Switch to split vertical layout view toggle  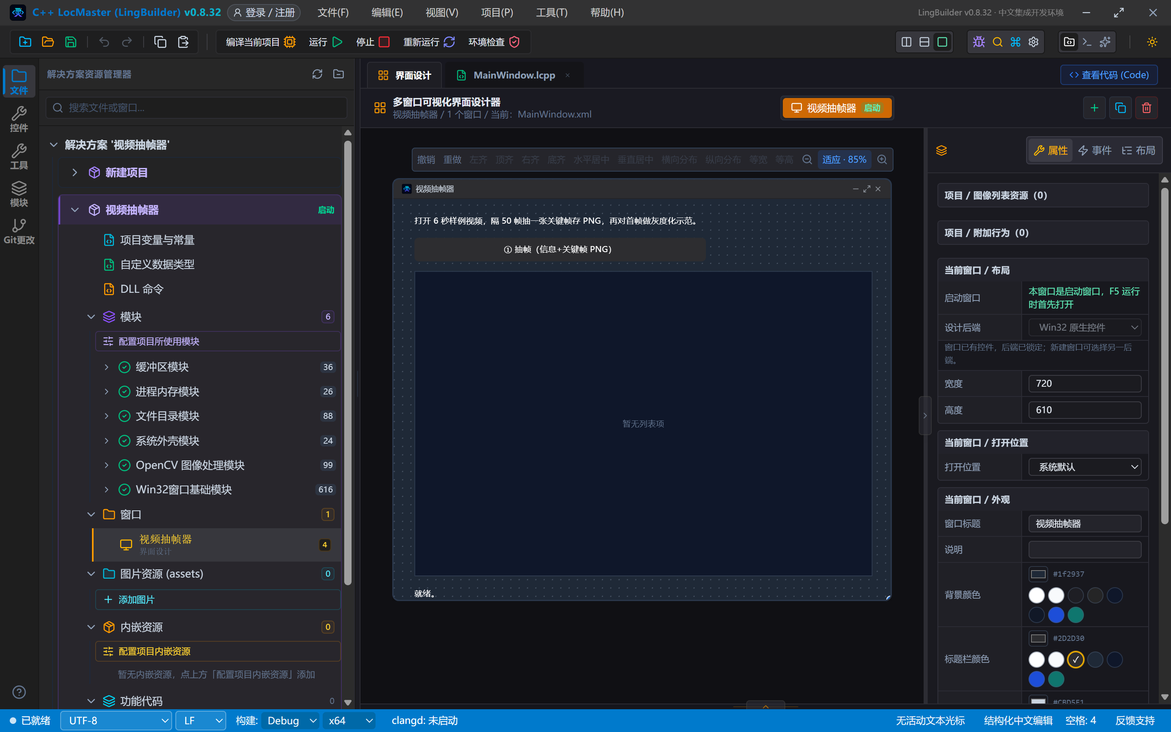pyautogui.click(x=906, y=42)
